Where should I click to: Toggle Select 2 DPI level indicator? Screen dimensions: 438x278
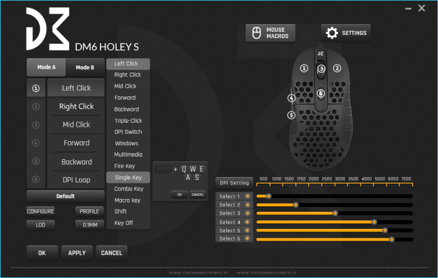[x=247, y=205]
